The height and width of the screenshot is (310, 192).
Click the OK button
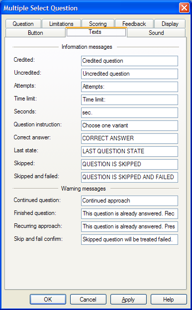(x=48, y=300)
